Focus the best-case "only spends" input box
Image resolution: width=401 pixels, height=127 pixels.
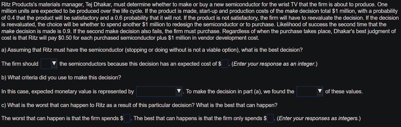click(270, 118)
